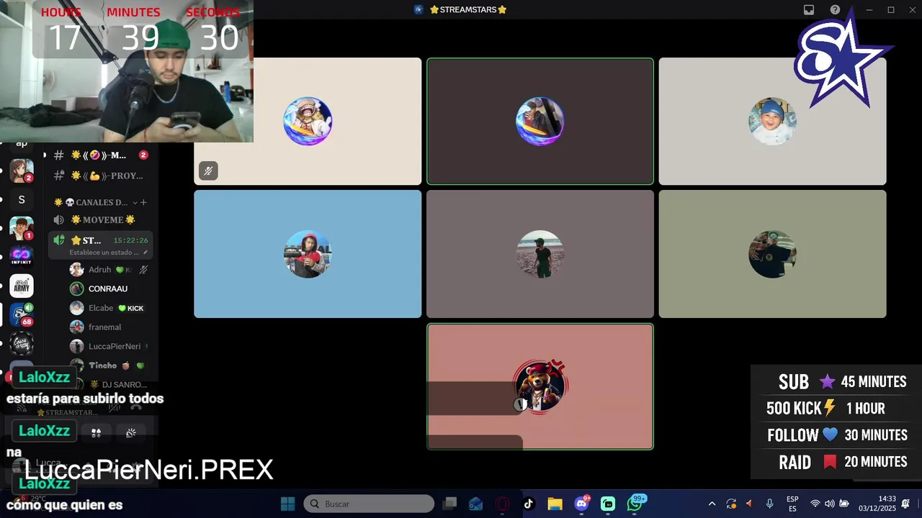The width and height of the screenshot is (922, 518).
Task: Focus the taskbar Buscar search box
Action: point(369,504)
